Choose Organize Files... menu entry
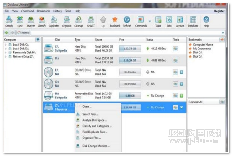 98,138
